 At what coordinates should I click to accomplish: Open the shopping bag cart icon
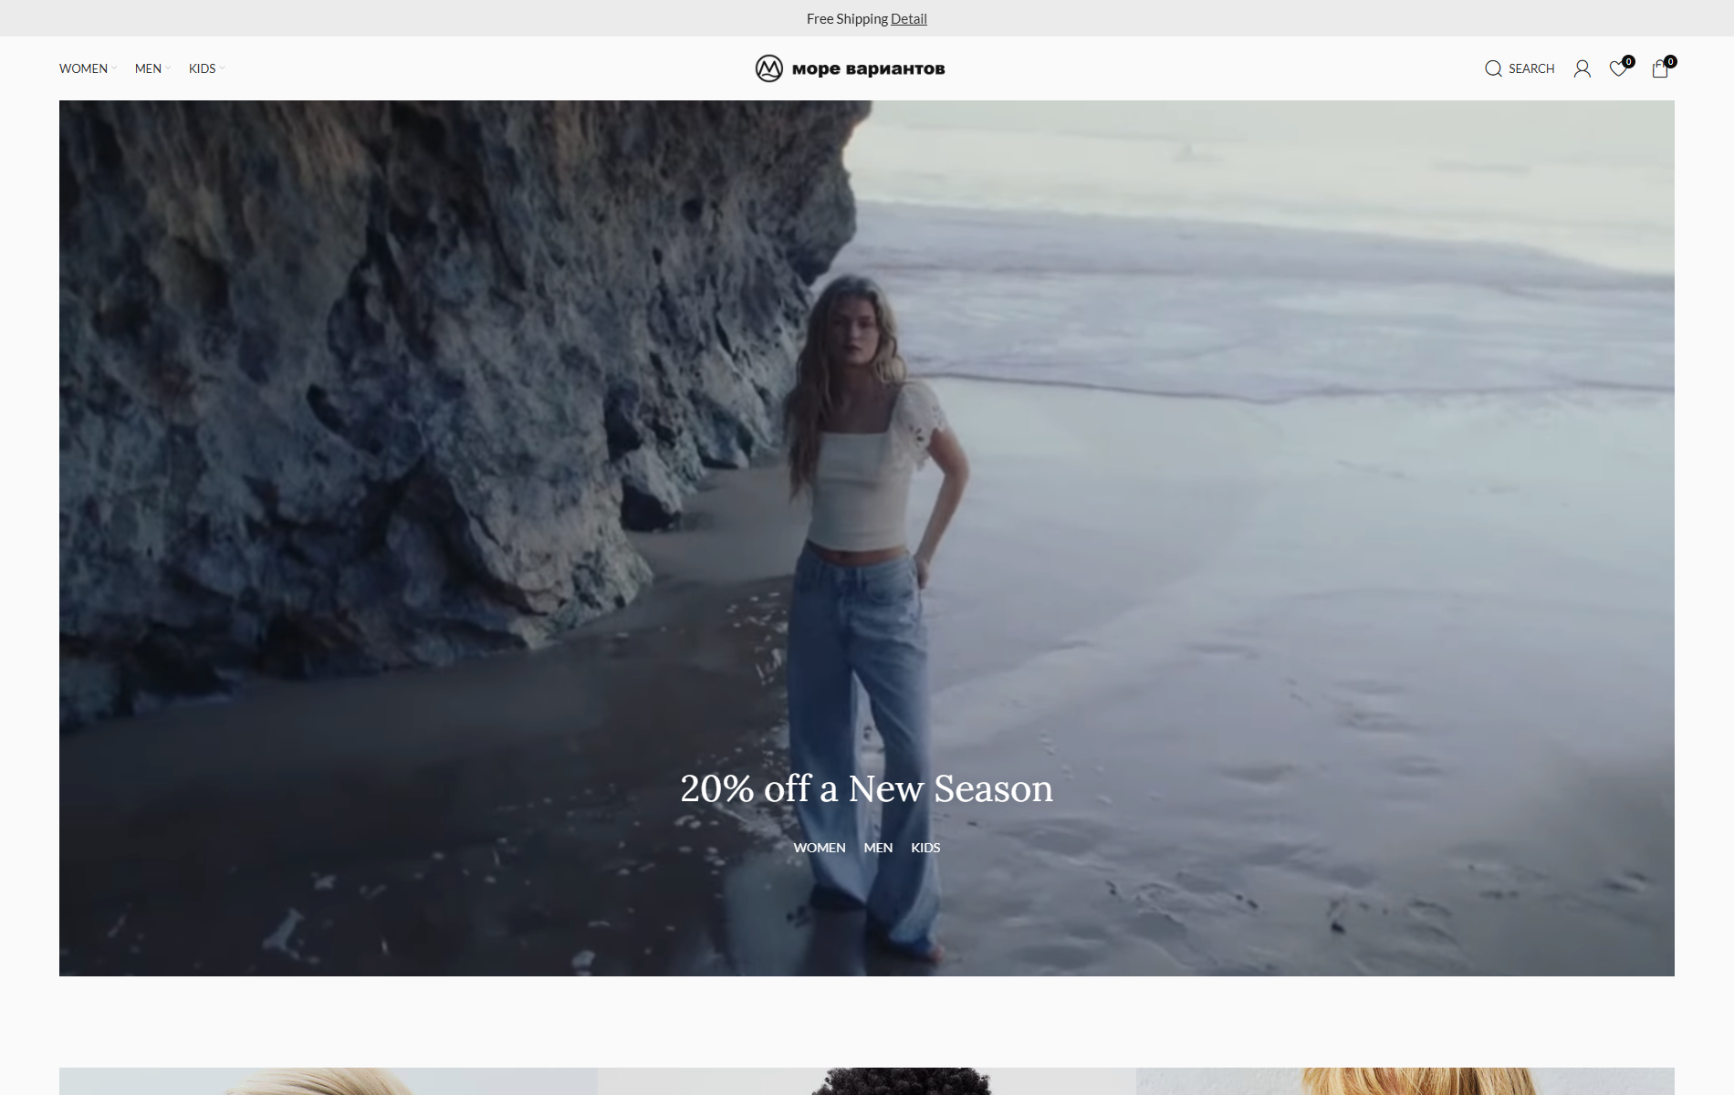pos(1660,68)
